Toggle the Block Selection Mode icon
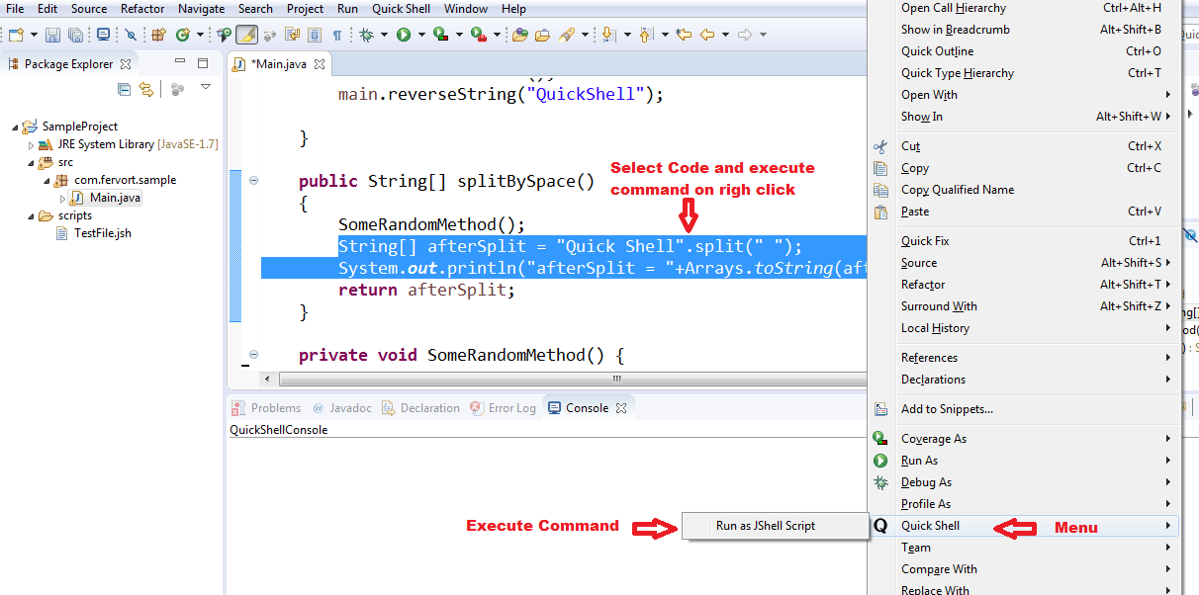The image size is (1199, 595). pyautogui.click(x=315, y=35)
